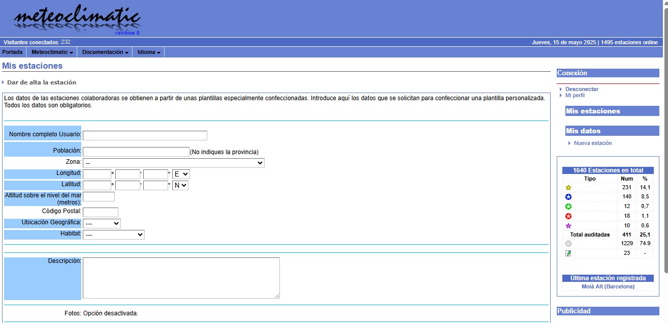Click inside the Descripción text area
668x323 pixels.
pos(181,278)
